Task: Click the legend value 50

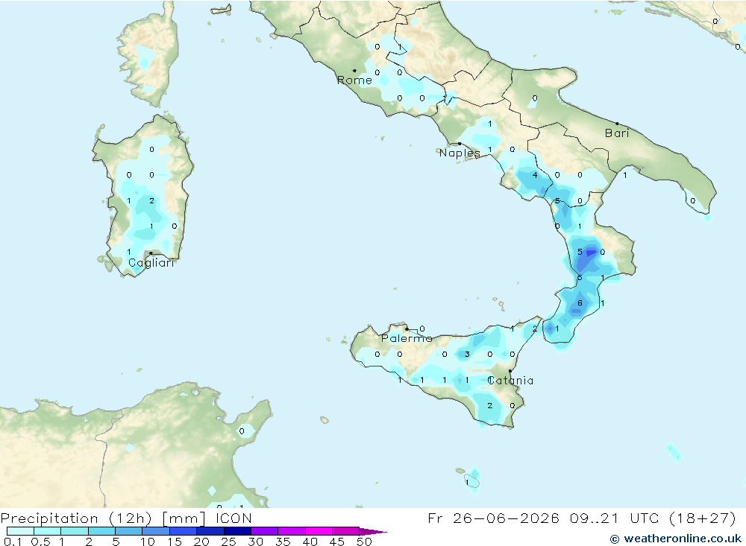Action: pos(365,542)
